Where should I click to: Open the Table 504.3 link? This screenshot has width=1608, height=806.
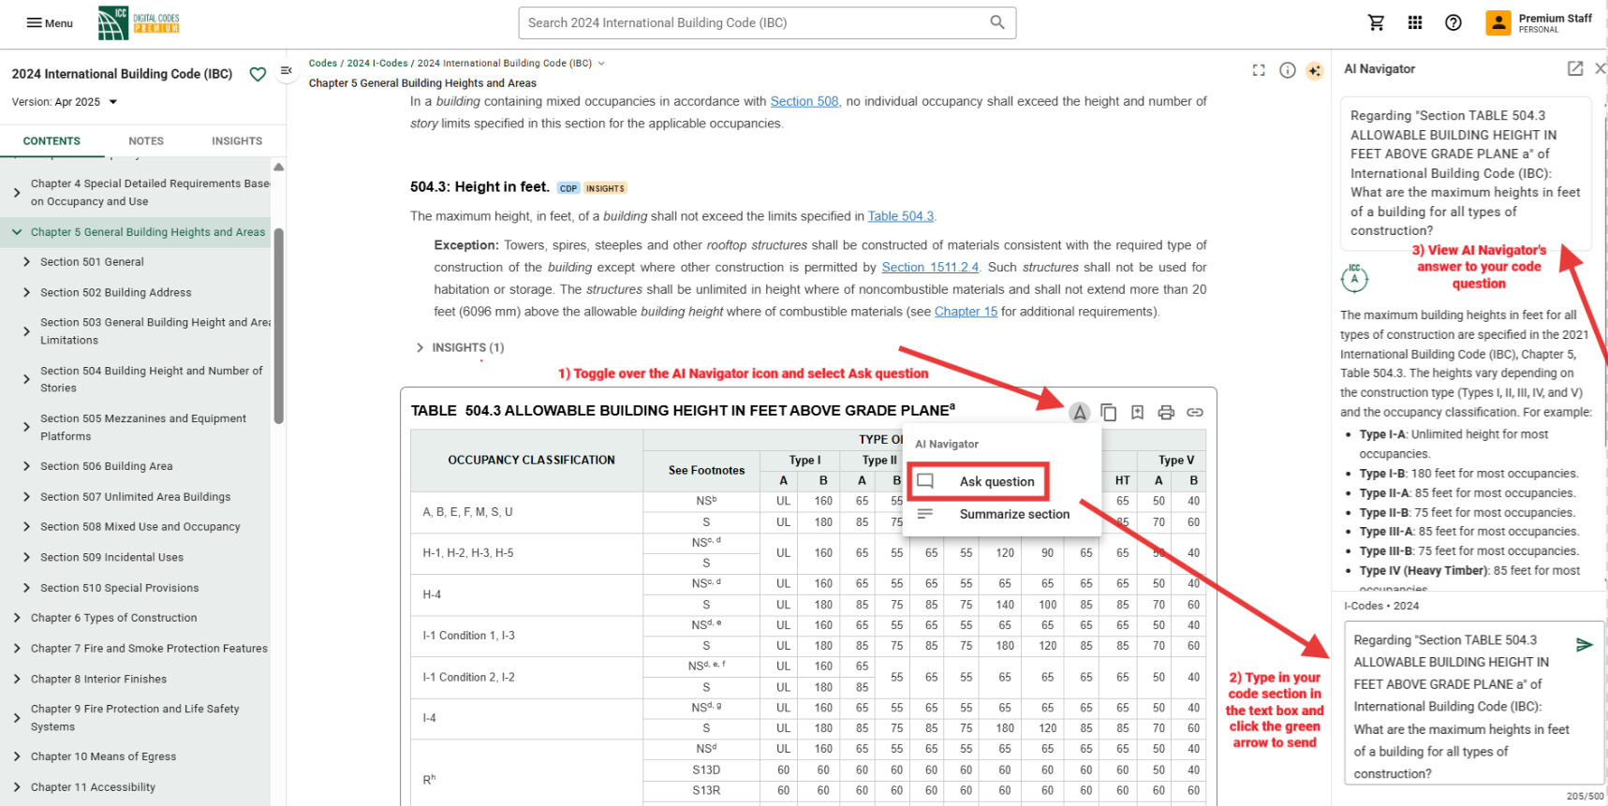point(900,216)
